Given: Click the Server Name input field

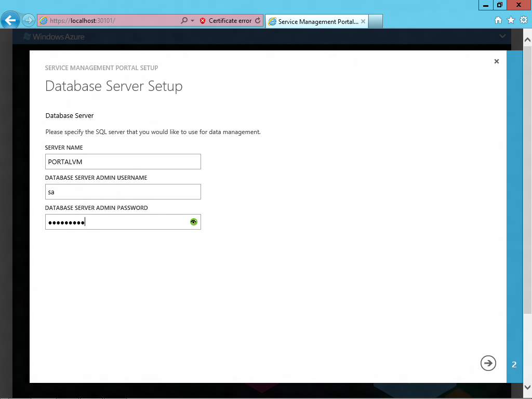Looking at the screenshot, I should [123, 162].
